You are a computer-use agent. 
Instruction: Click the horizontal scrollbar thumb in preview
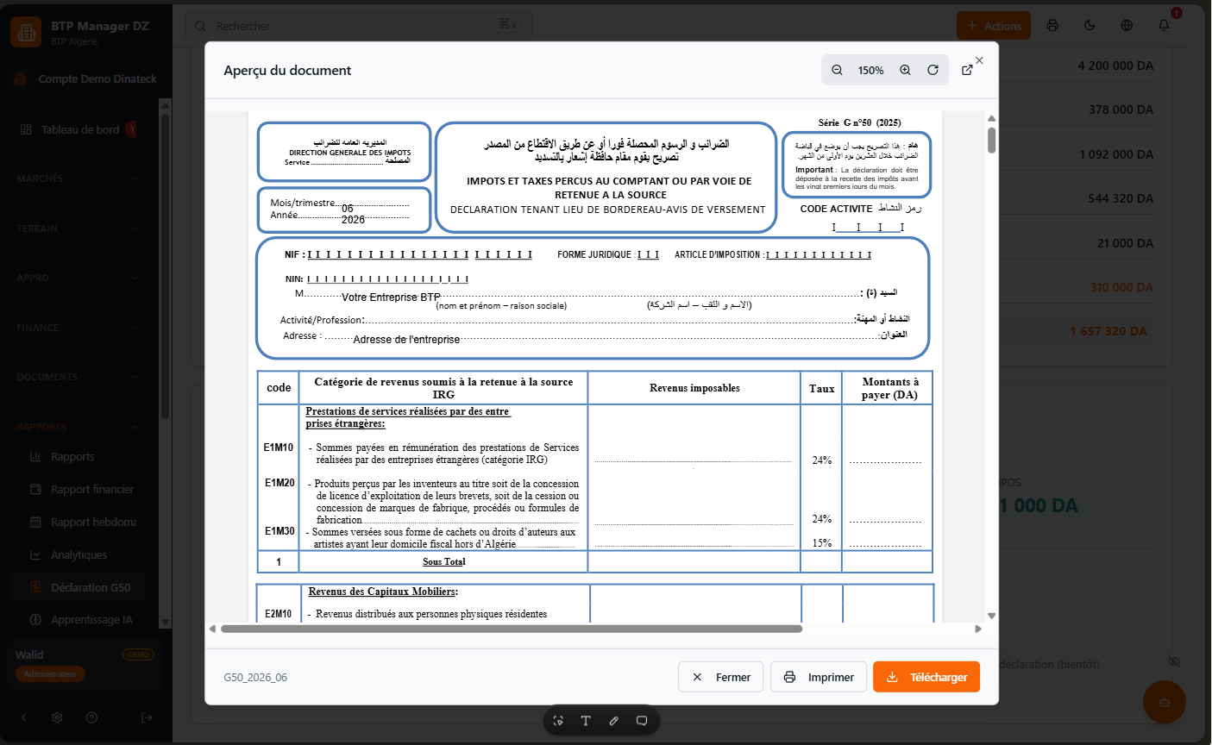[x=512, y=629]
